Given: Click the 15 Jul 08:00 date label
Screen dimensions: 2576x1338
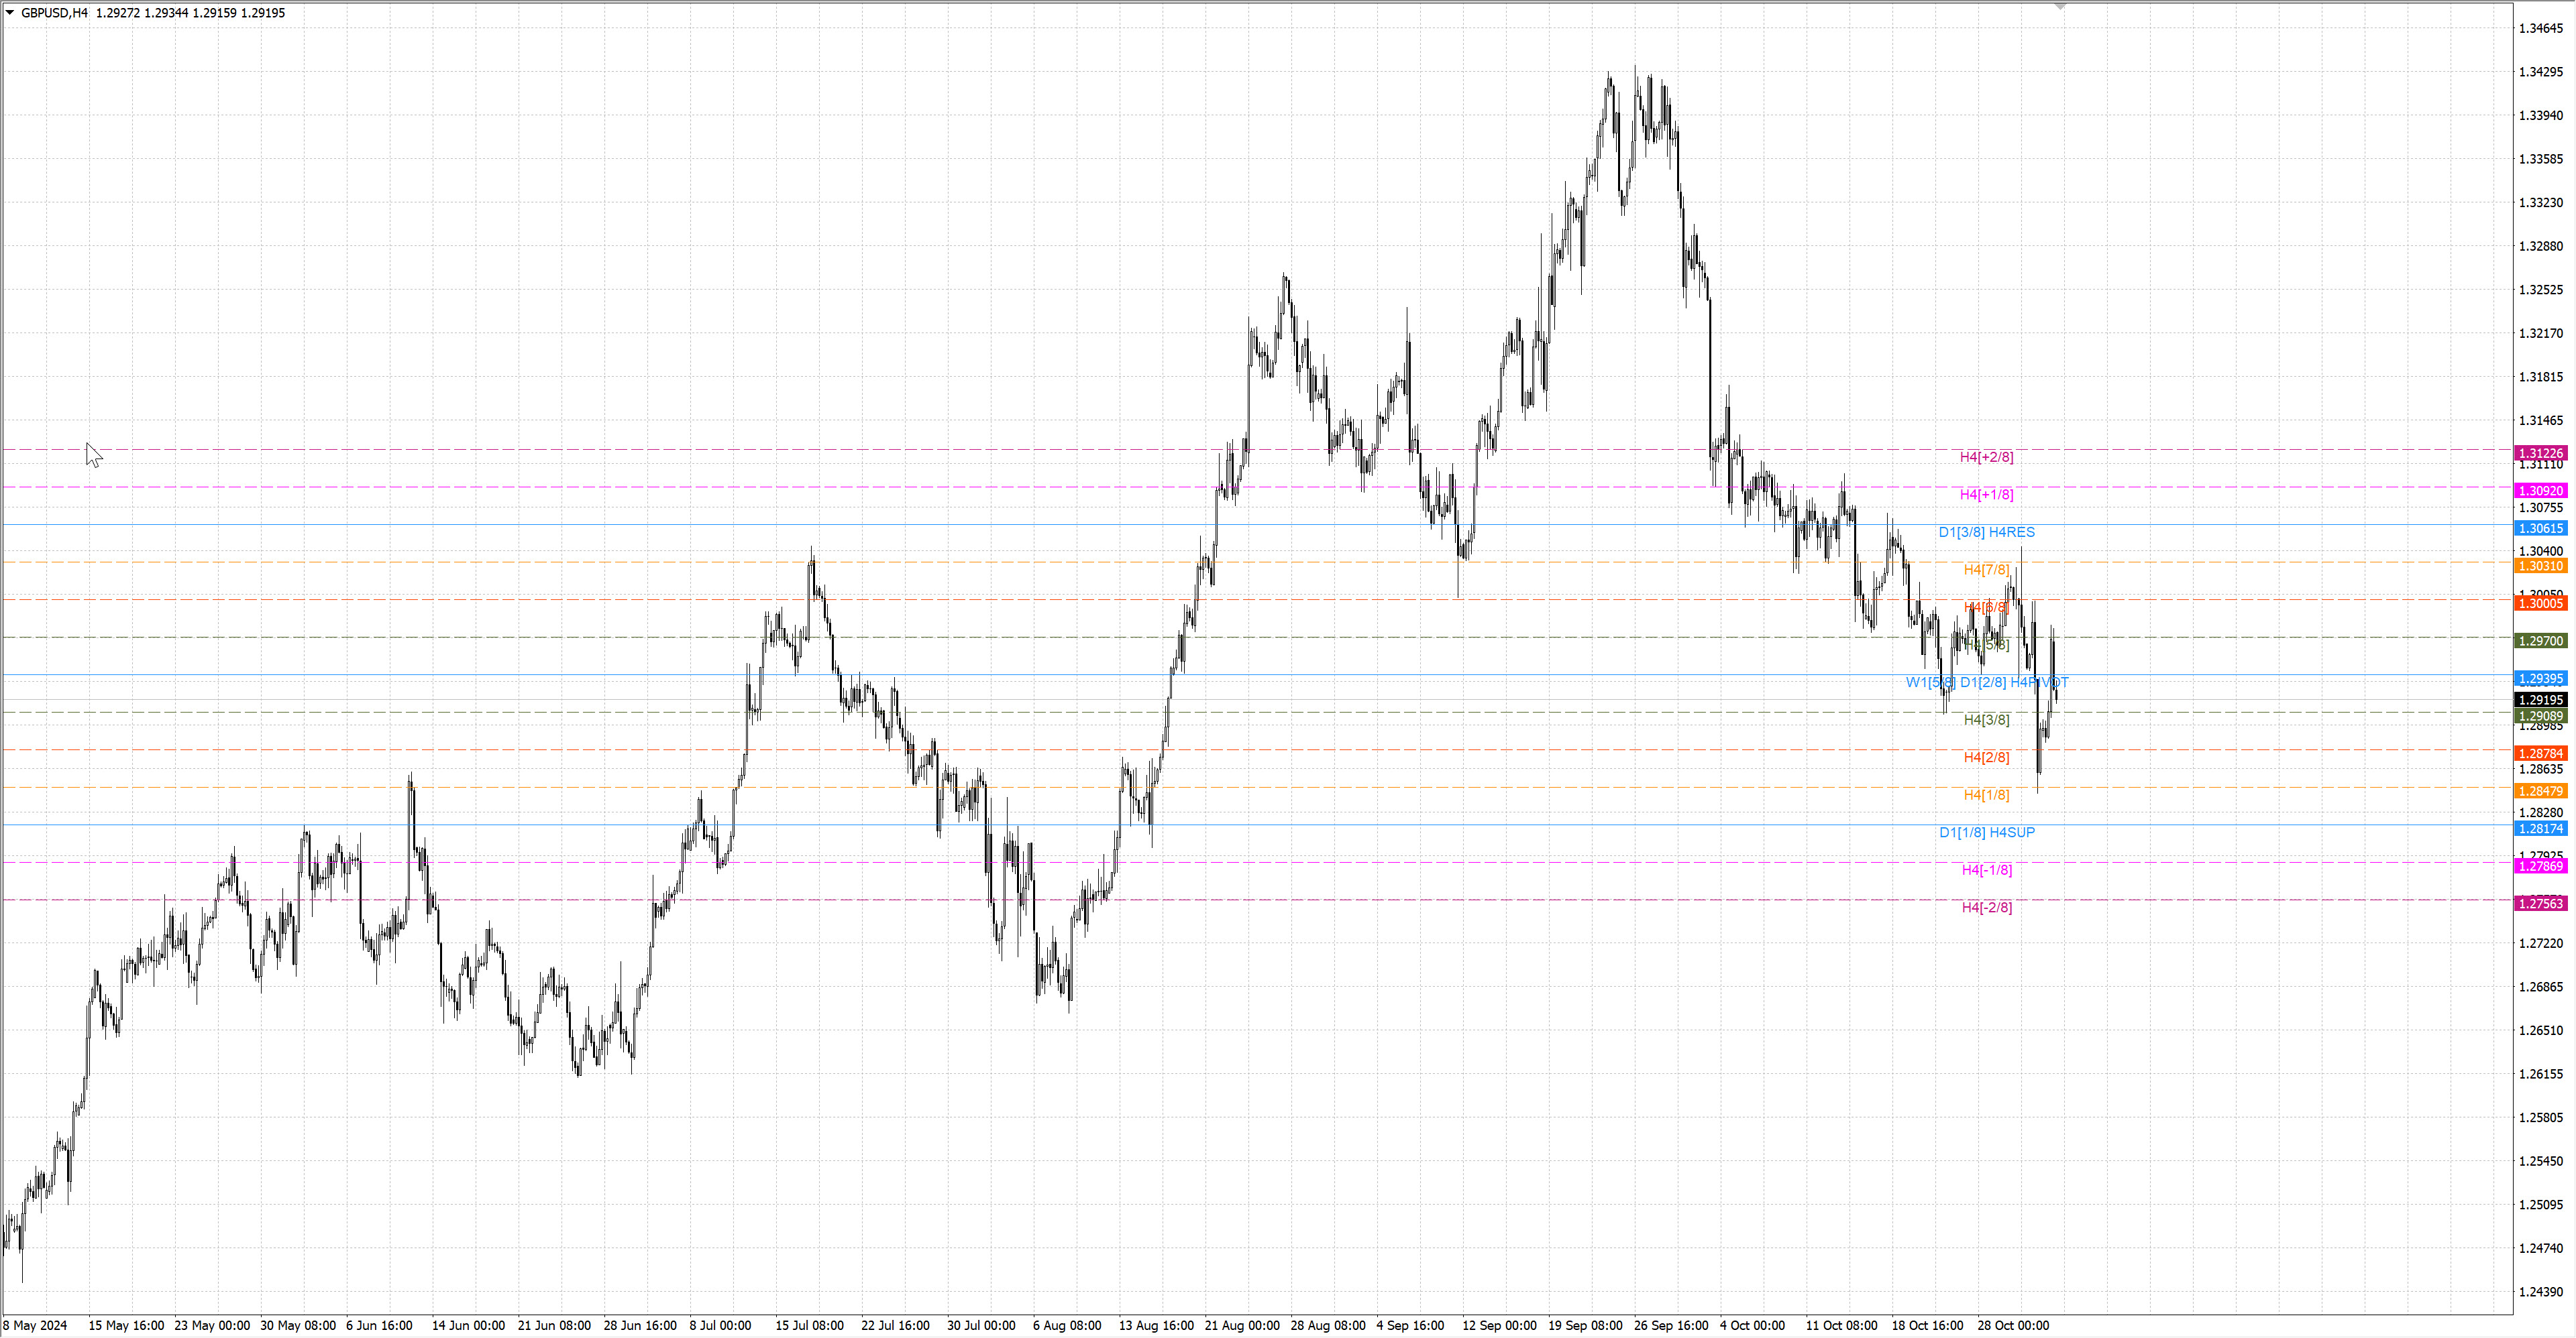Looking at the screenshot, I should (809, 1325).
